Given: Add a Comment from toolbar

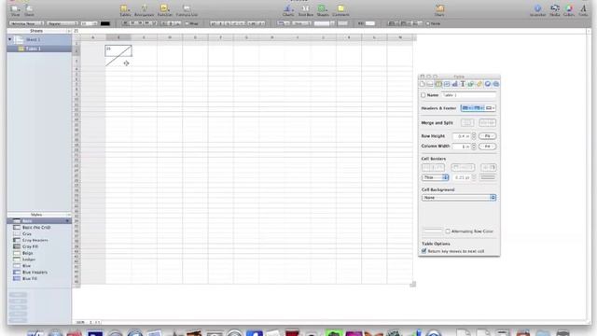Looking at the screenshot, I should pyautogui.click(x=340, y=10).
